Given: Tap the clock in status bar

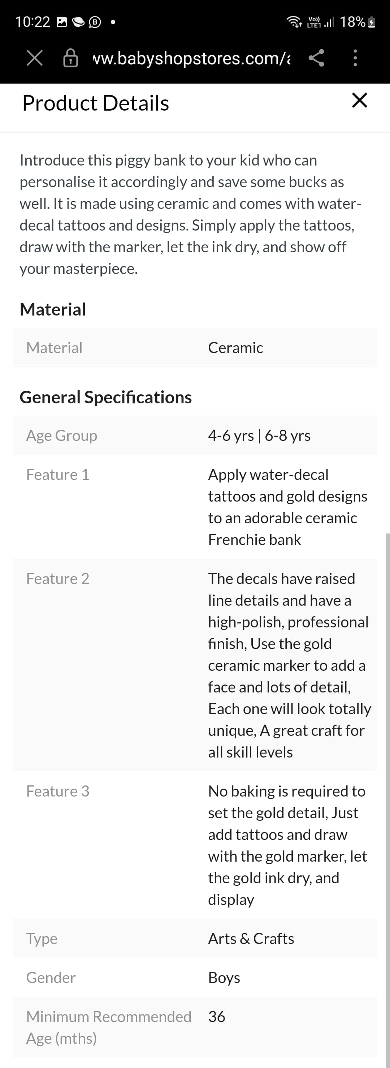Looking at the screenshot, I should coord(32,22).
